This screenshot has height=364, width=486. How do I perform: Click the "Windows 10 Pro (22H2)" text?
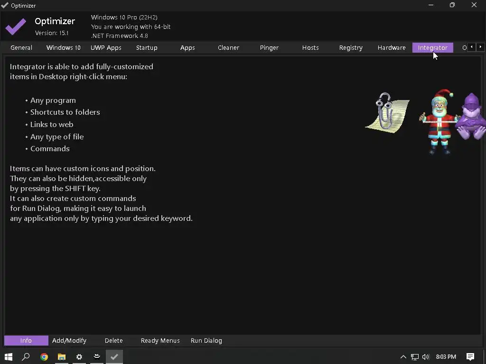point(124,18)
